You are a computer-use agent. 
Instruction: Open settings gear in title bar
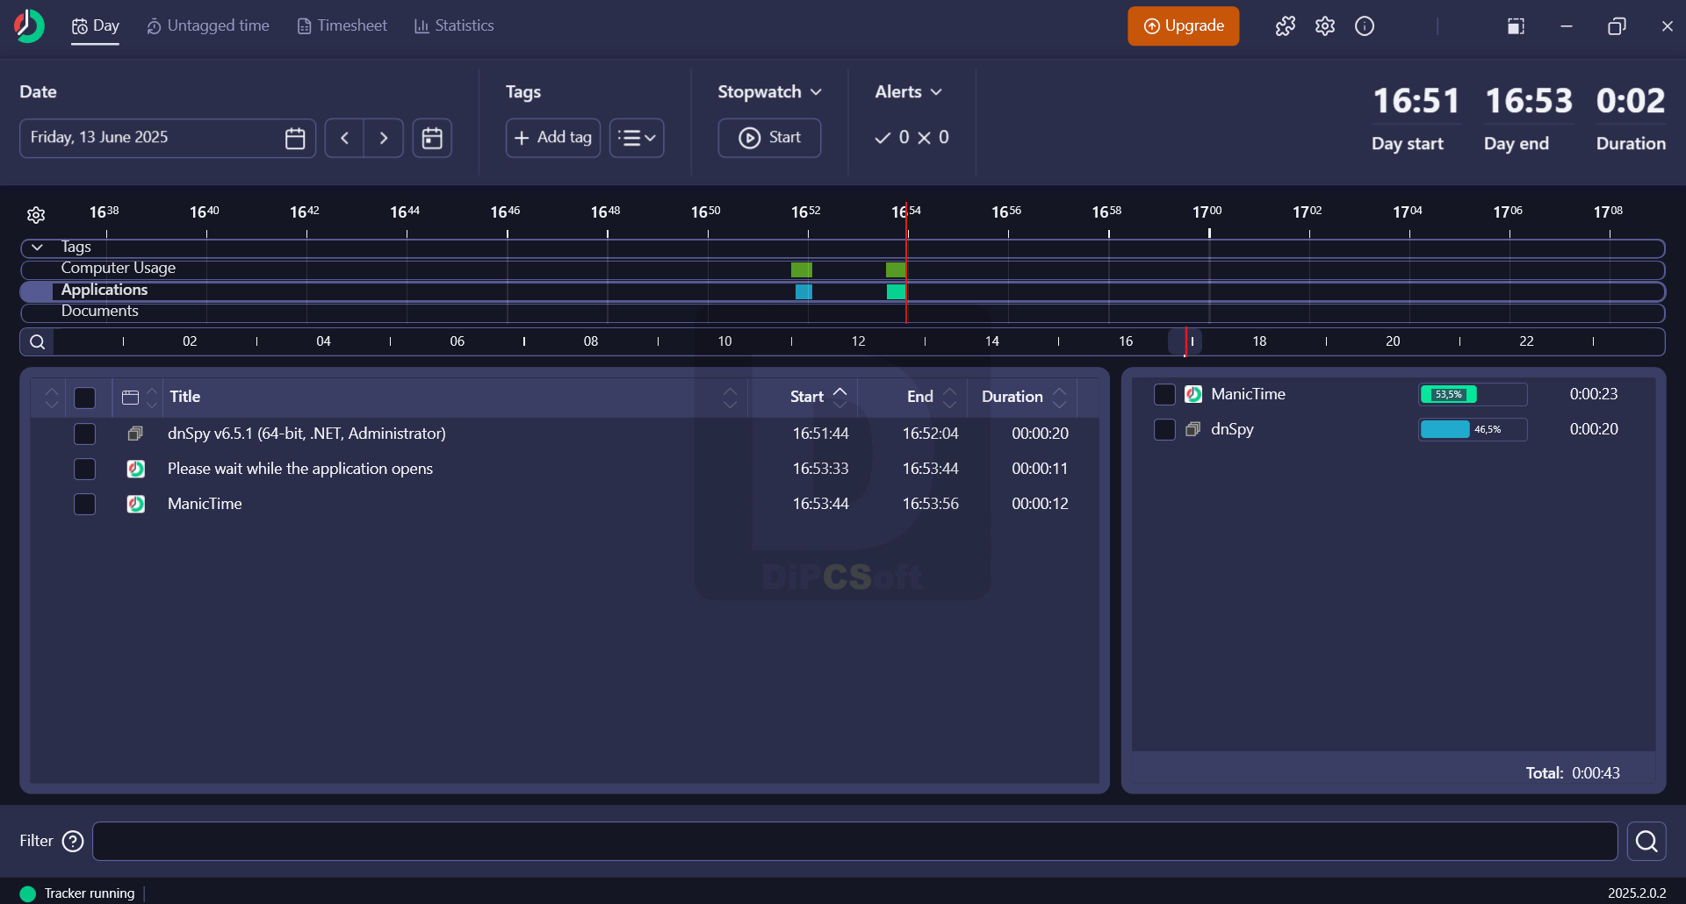point(1325,26)
